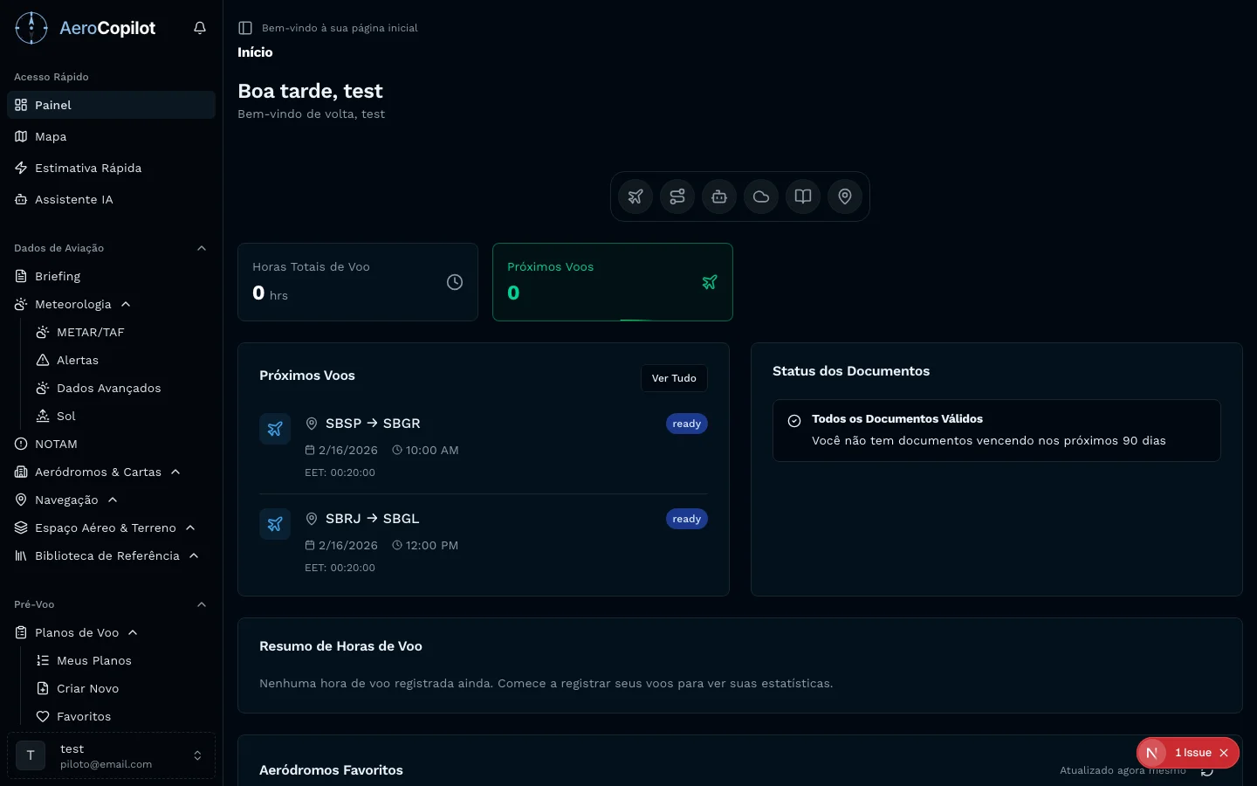
Task: Click the AI assistant robot icon
Action: click(719, 196)
